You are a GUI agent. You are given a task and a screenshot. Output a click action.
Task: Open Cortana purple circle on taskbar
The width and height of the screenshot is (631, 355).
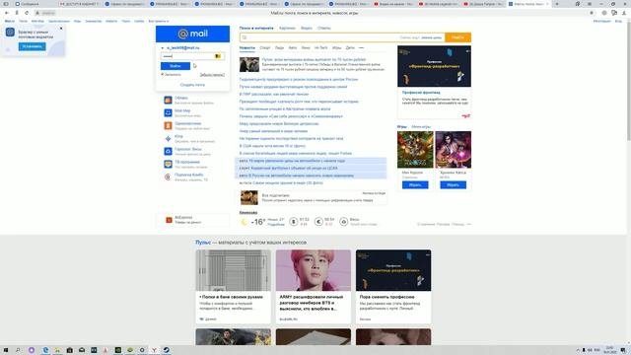[x=32, y=350]
